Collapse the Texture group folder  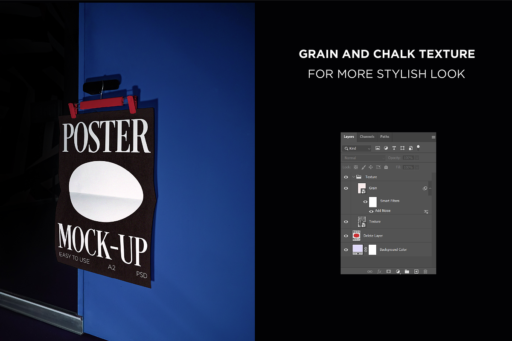[x=354, y=177]
